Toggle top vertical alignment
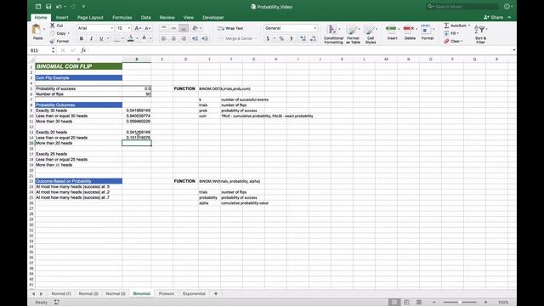The image size is (544, 306). pyautogui.click(x=163, y=28)
